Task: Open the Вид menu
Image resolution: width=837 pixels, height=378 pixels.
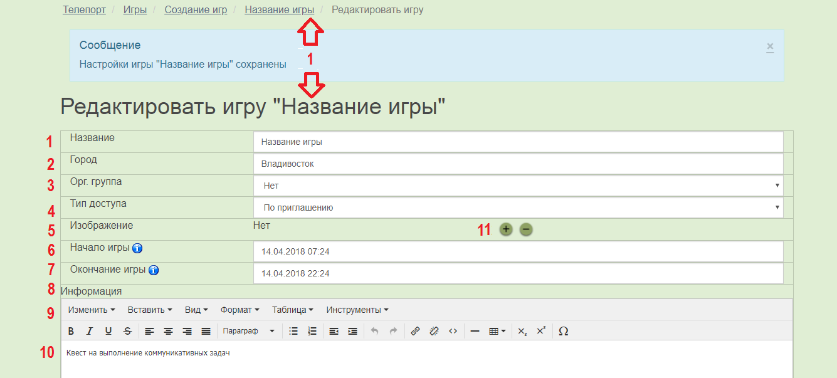Action: (196, 310)
